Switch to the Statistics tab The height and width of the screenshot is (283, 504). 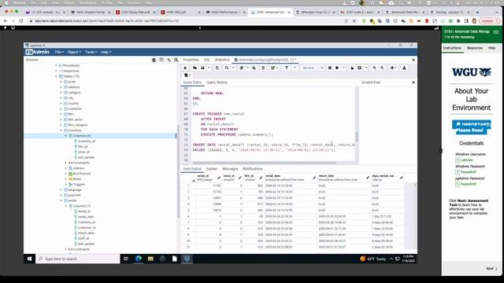point(222,60)
